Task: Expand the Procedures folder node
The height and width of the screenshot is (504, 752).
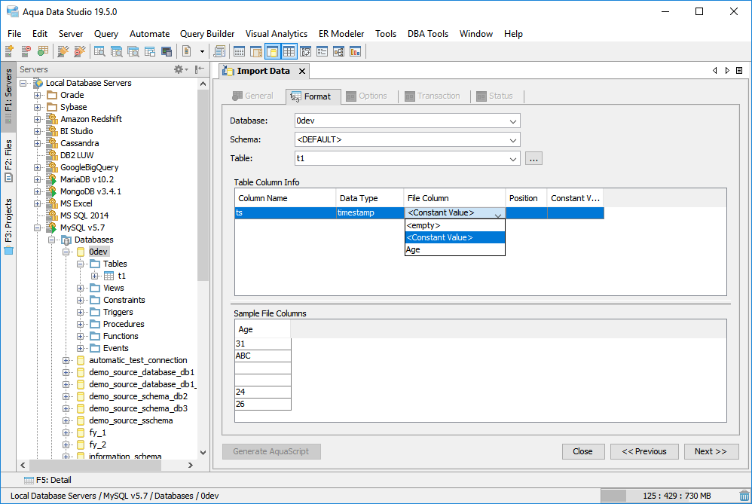Action: point(80,324)
